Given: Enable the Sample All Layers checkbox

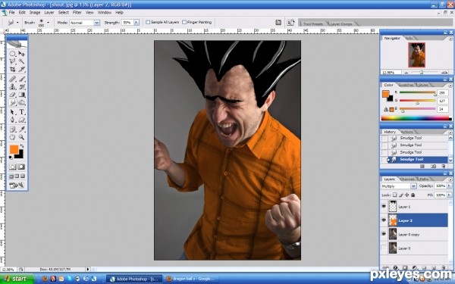Looking at the screenshot, I should tap(148, 22).
